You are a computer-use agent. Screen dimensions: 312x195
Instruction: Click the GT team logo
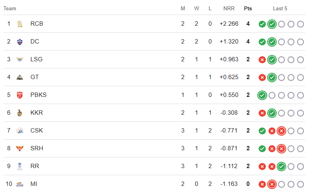(19, 77)
